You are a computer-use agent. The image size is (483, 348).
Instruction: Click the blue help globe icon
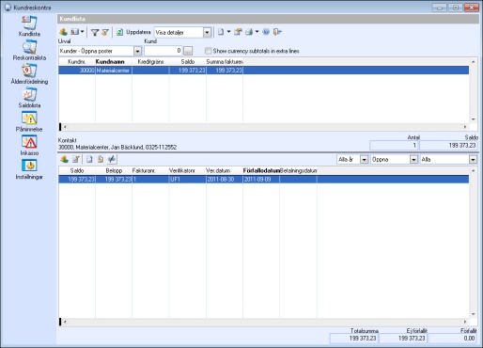tap(266, 32)
